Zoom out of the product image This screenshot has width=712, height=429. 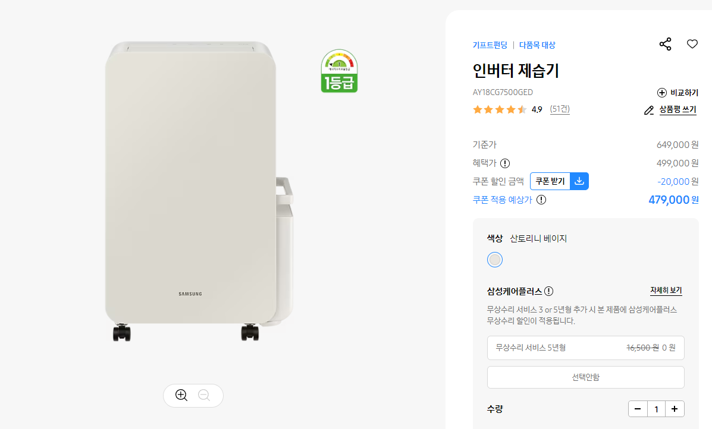click(x=204, y=395)
